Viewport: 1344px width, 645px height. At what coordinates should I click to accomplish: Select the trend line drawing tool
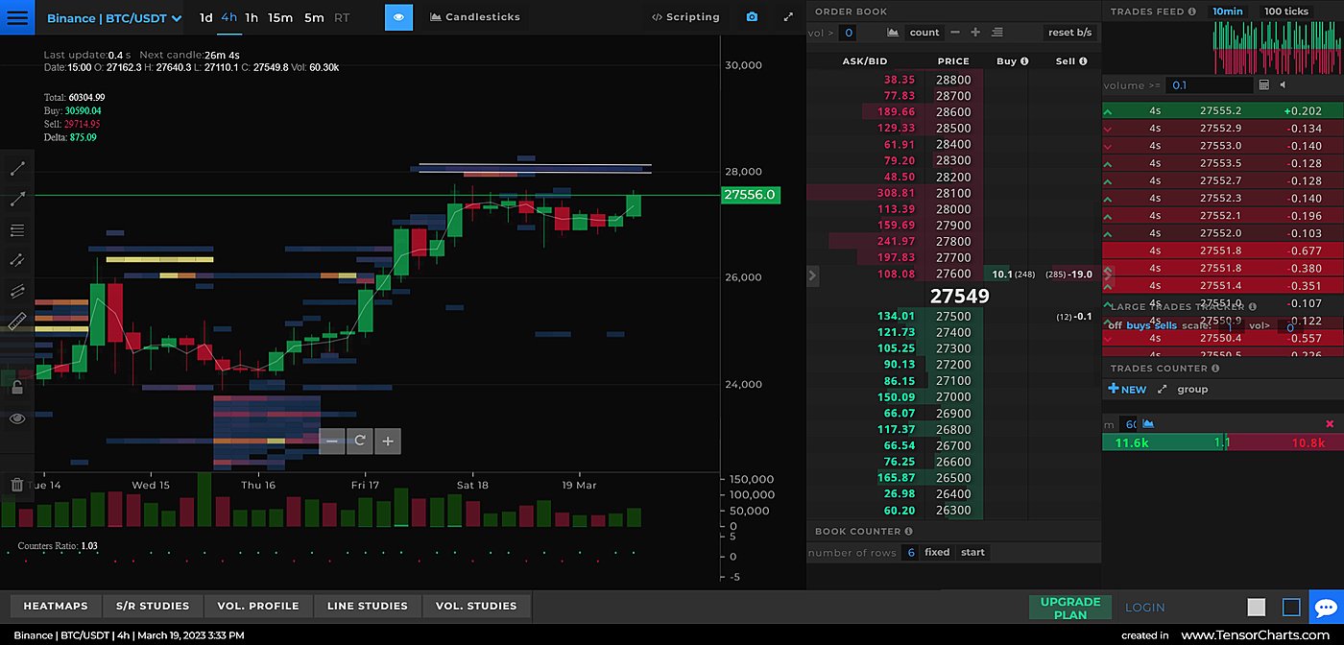tap(17, 169)
